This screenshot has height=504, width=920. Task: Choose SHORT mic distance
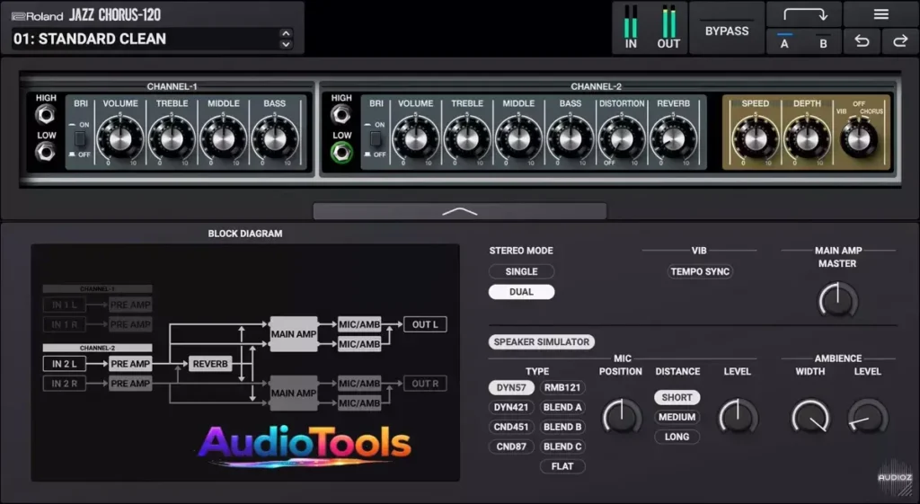pyautogui.click(x=677, y=397)
